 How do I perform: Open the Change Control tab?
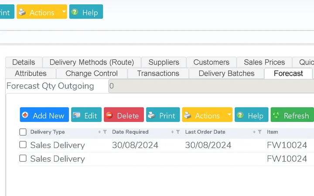pos(92,74)
